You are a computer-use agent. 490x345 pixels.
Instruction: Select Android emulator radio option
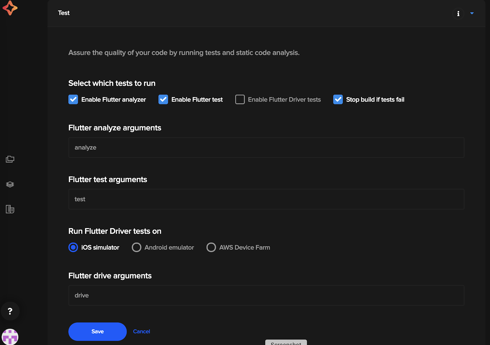point(137,247)
